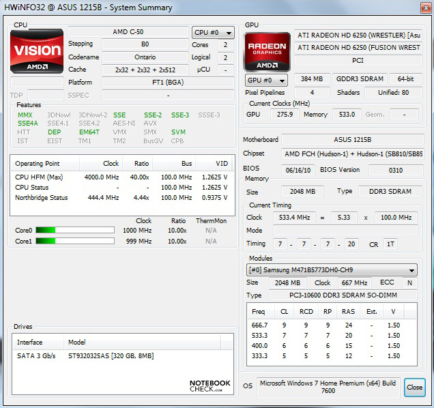Select the ST9320325AS drive entry
434x408 pixels.
[x=111, y=355]
